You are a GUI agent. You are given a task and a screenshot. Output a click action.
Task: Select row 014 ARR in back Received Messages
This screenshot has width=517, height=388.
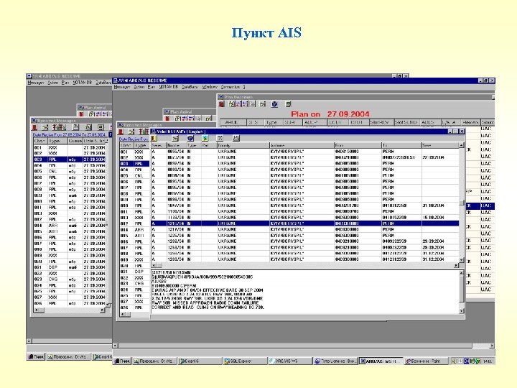coord(70,226)
